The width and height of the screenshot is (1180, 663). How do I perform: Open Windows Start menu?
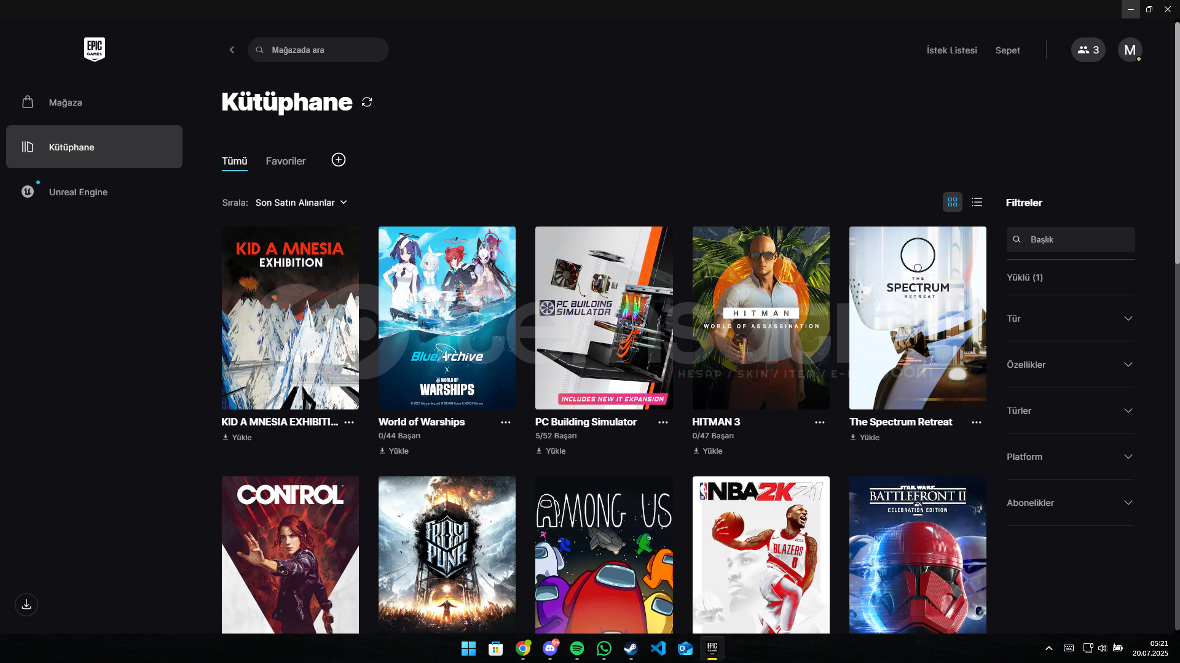[x=468, y=648]
